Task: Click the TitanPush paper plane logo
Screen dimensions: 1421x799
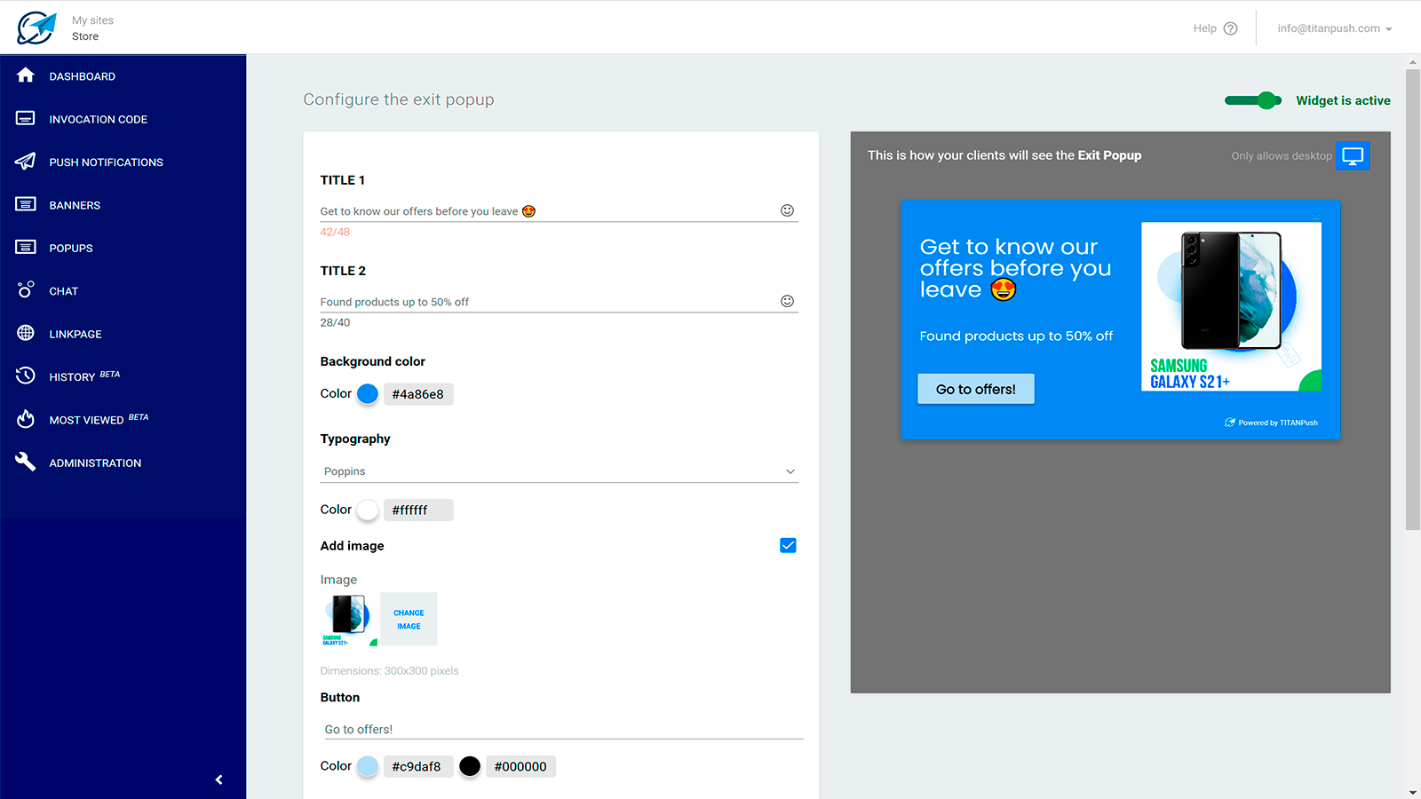Action: click(36, 28)
